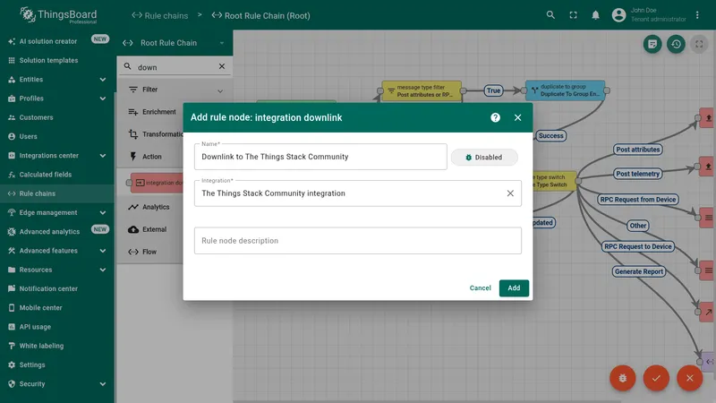Open help for integration downlink node

pos(496,117)
